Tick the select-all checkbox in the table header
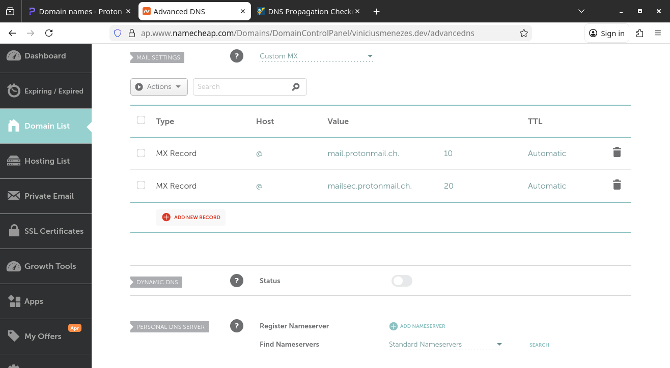The width and height of the screenshot is (670, 368). tap(141, 120)
